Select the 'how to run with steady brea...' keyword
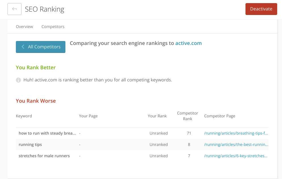 (47, 133)
